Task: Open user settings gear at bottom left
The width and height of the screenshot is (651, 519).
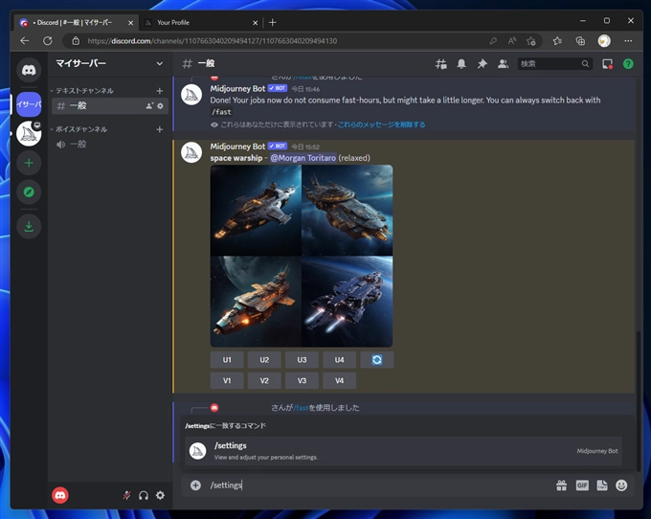Action: point(160,495)
